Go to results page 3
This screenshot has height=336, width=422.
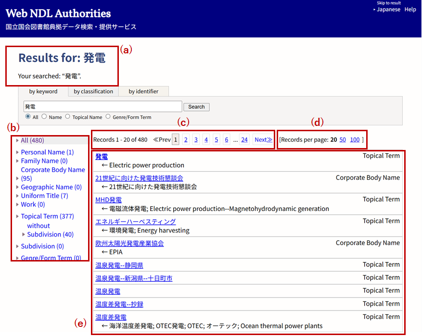pos(196,140)
